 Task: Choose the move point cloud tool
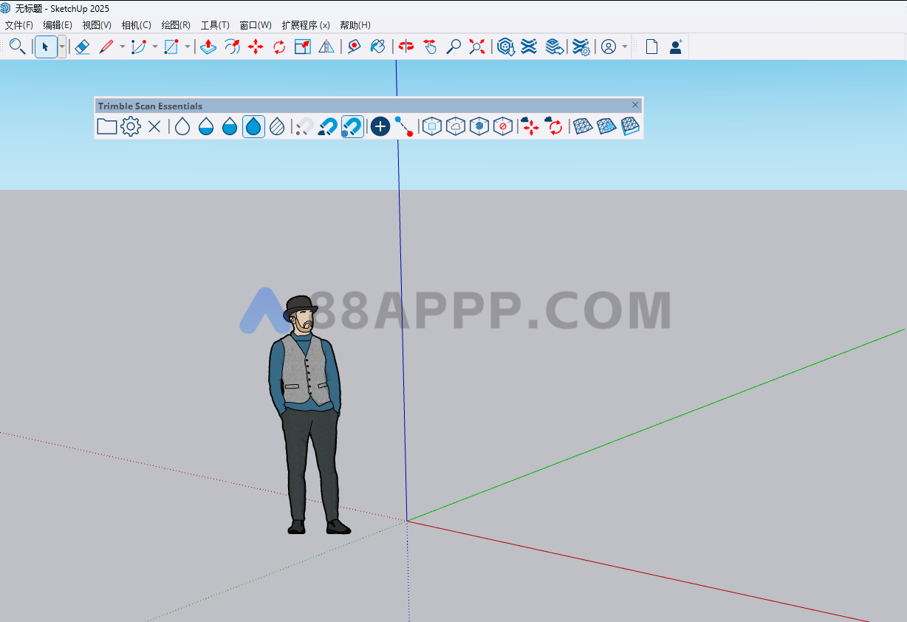[530, 126]
